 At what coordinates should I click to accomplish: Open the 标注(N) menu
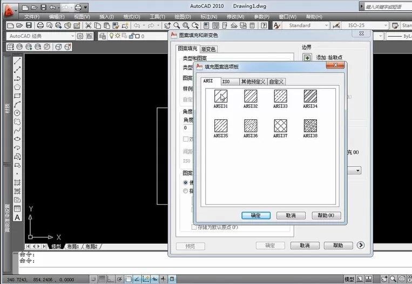209,17
